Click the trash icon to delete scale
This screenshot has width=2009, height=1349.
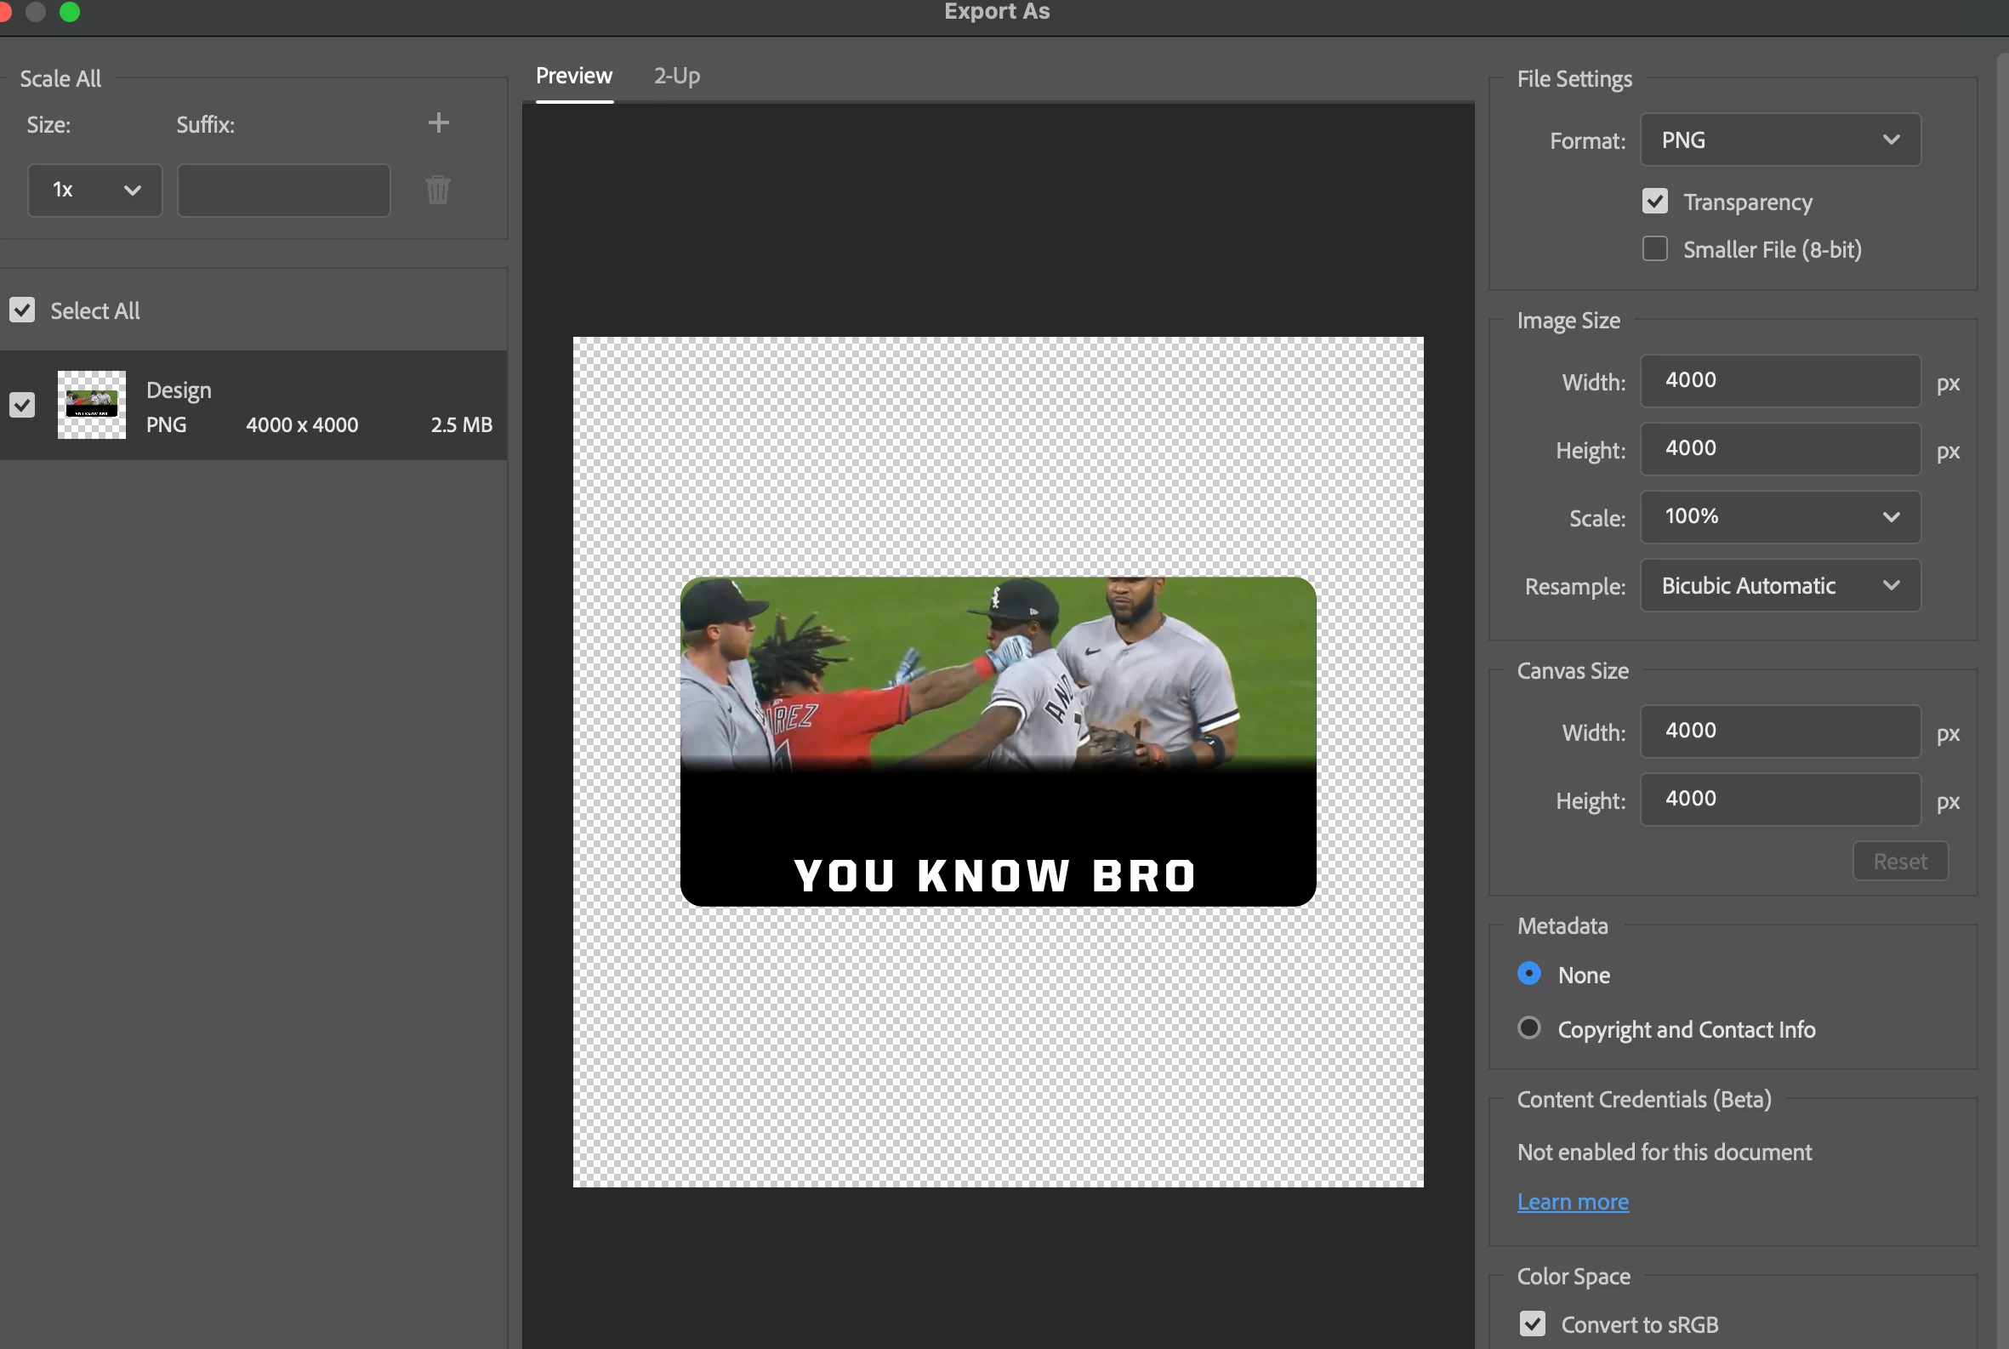437,190
